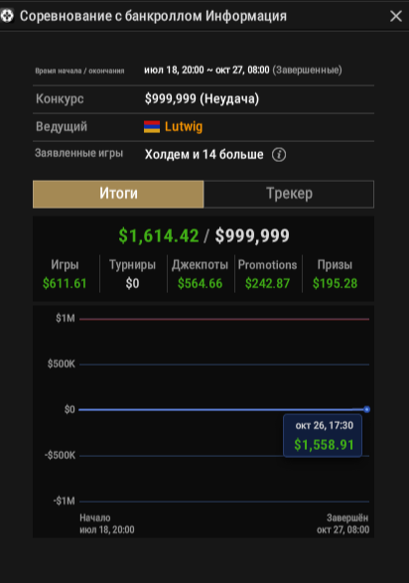Click the Турниры value $0
Viewport: 409px width, 583px height.
tap(132, 283)
